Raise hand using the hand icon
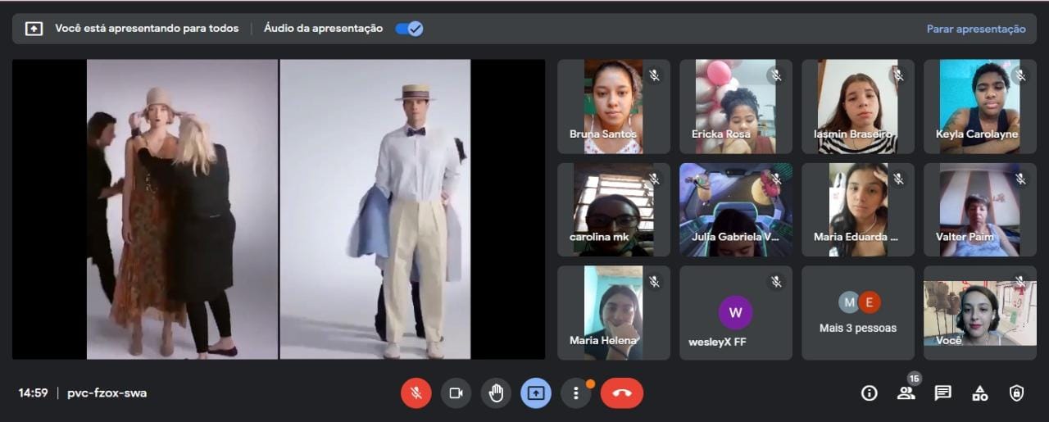Viewport: 1049px width, 422px height. [x=496, y=393]
